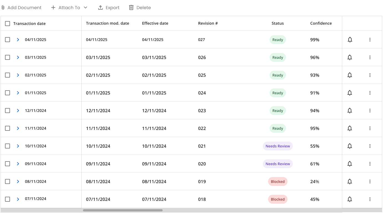The height and width of the screenshot is (215, 383).
Task: Click the Confidence column header
Action: point(321,23)
